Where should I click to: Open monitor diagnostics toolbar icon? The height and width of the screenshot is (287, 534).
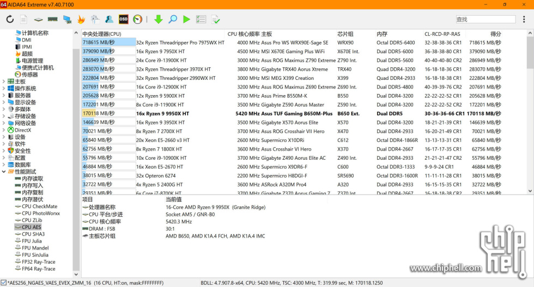[67, 20]
